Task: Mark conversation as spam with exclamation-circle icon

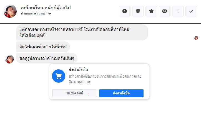Action: click(x=125, y=11)
